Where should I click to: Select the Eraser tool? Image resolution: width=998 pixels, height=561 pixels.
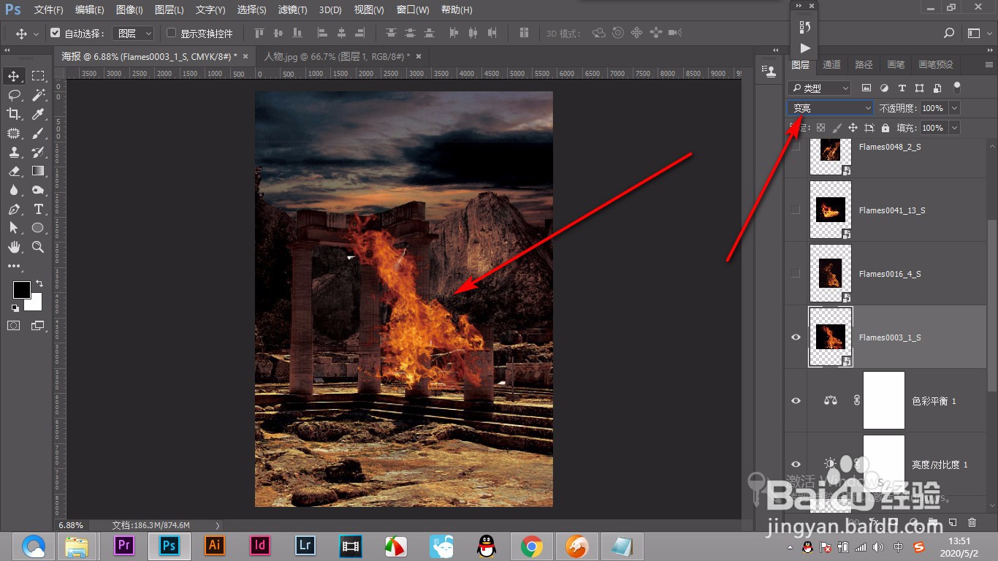coord(14,171)
